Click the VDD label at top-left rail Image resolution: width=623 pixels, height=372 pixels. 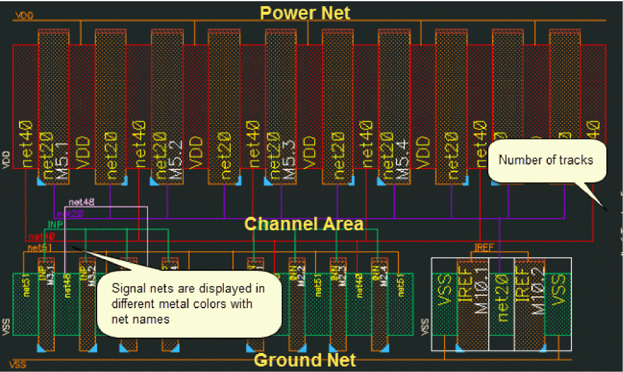tap(24, 15)
